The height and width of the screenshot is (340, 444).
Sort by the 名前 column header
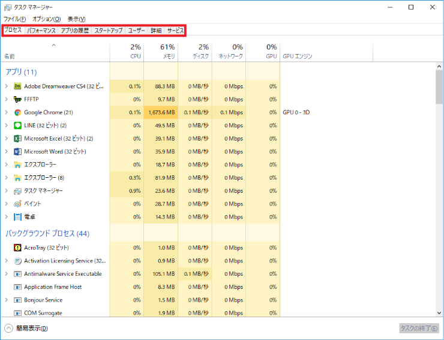[55, 52]
